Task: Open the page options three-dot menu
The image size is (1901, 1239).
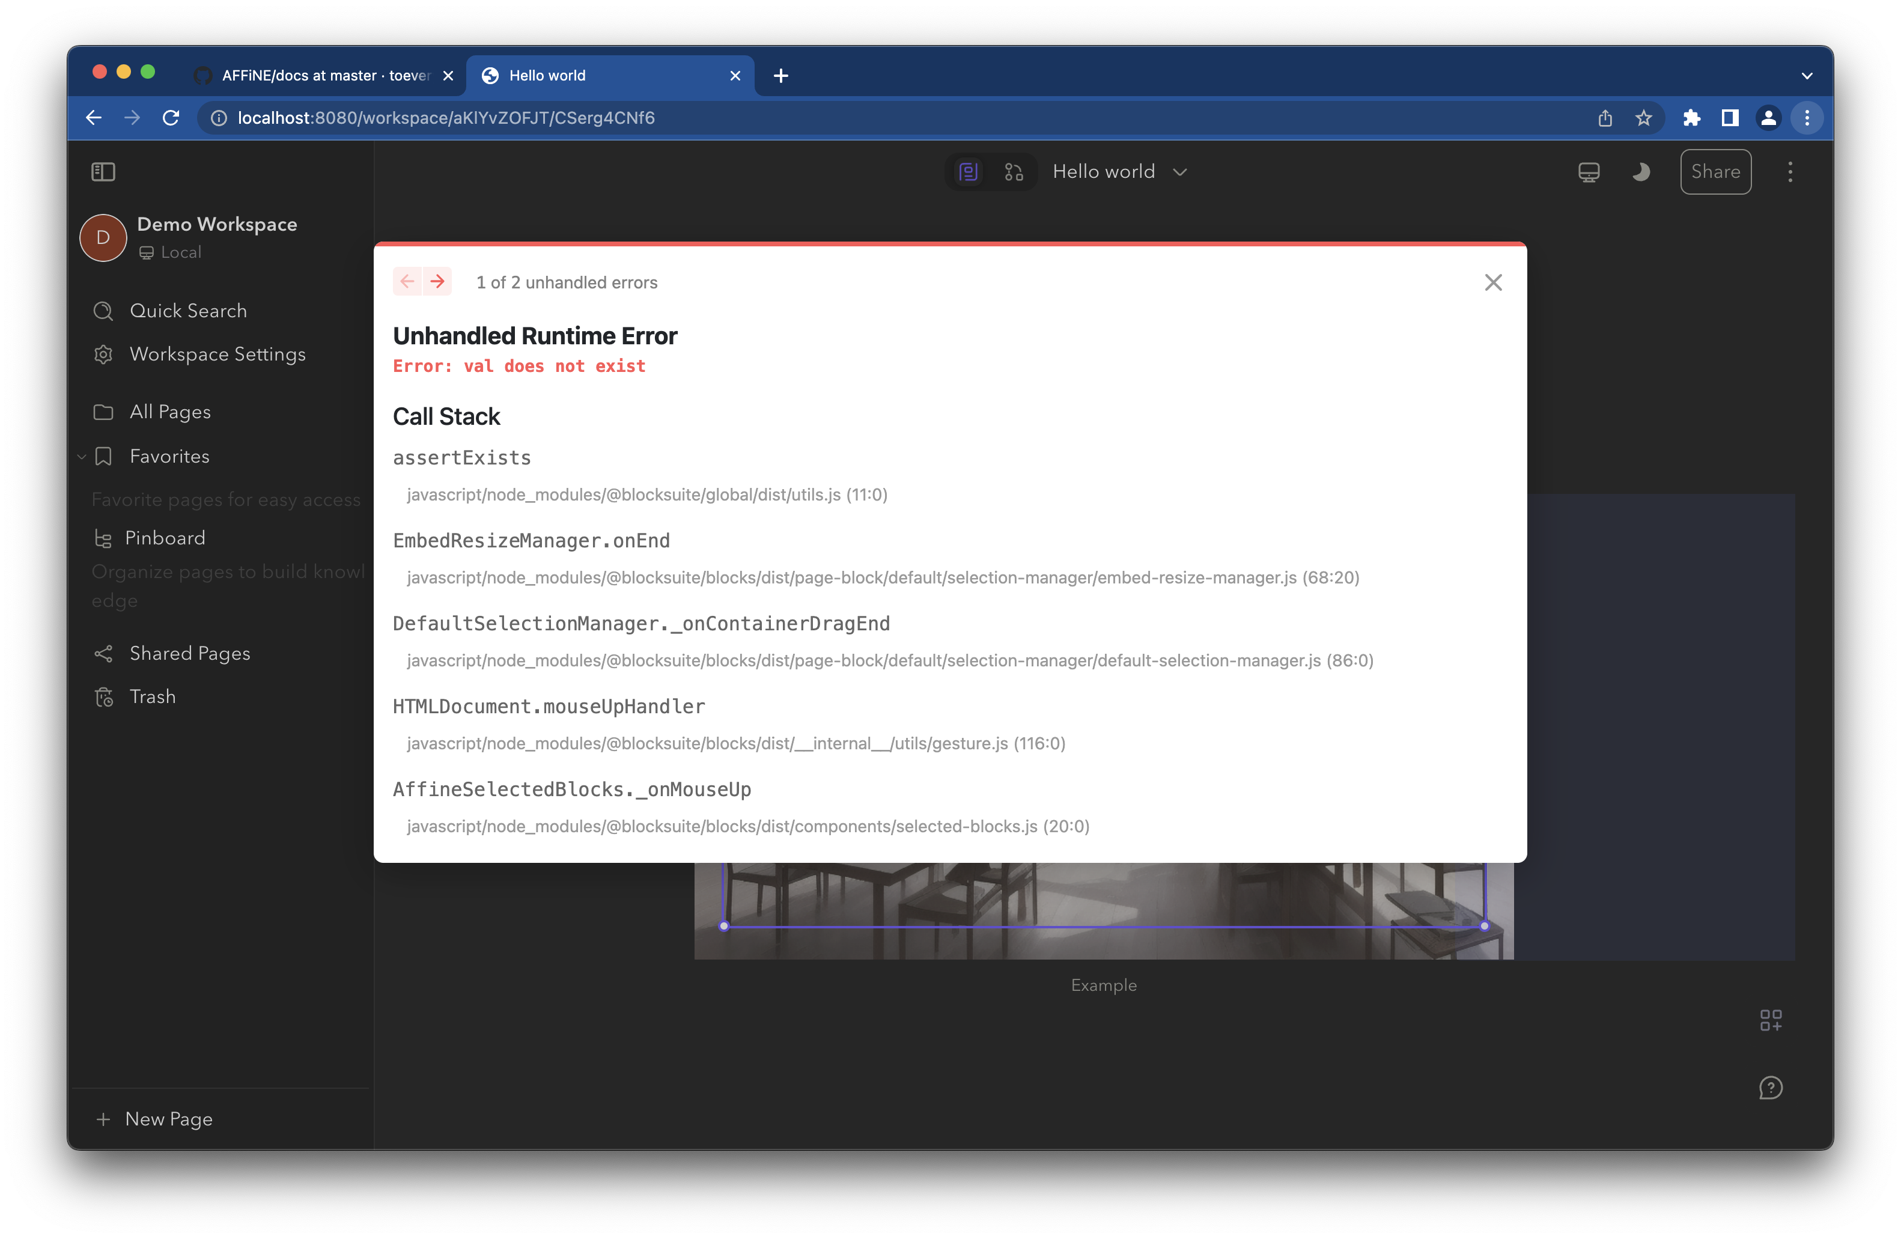Action: 1790,171
